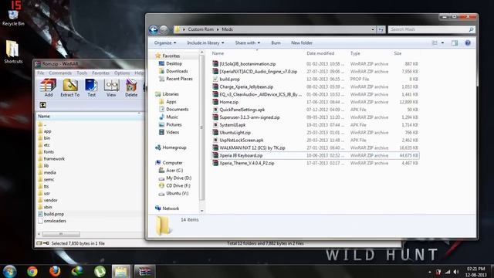The image size is (494, 278).
Task: Select Home.zip file
Action: 315,102
